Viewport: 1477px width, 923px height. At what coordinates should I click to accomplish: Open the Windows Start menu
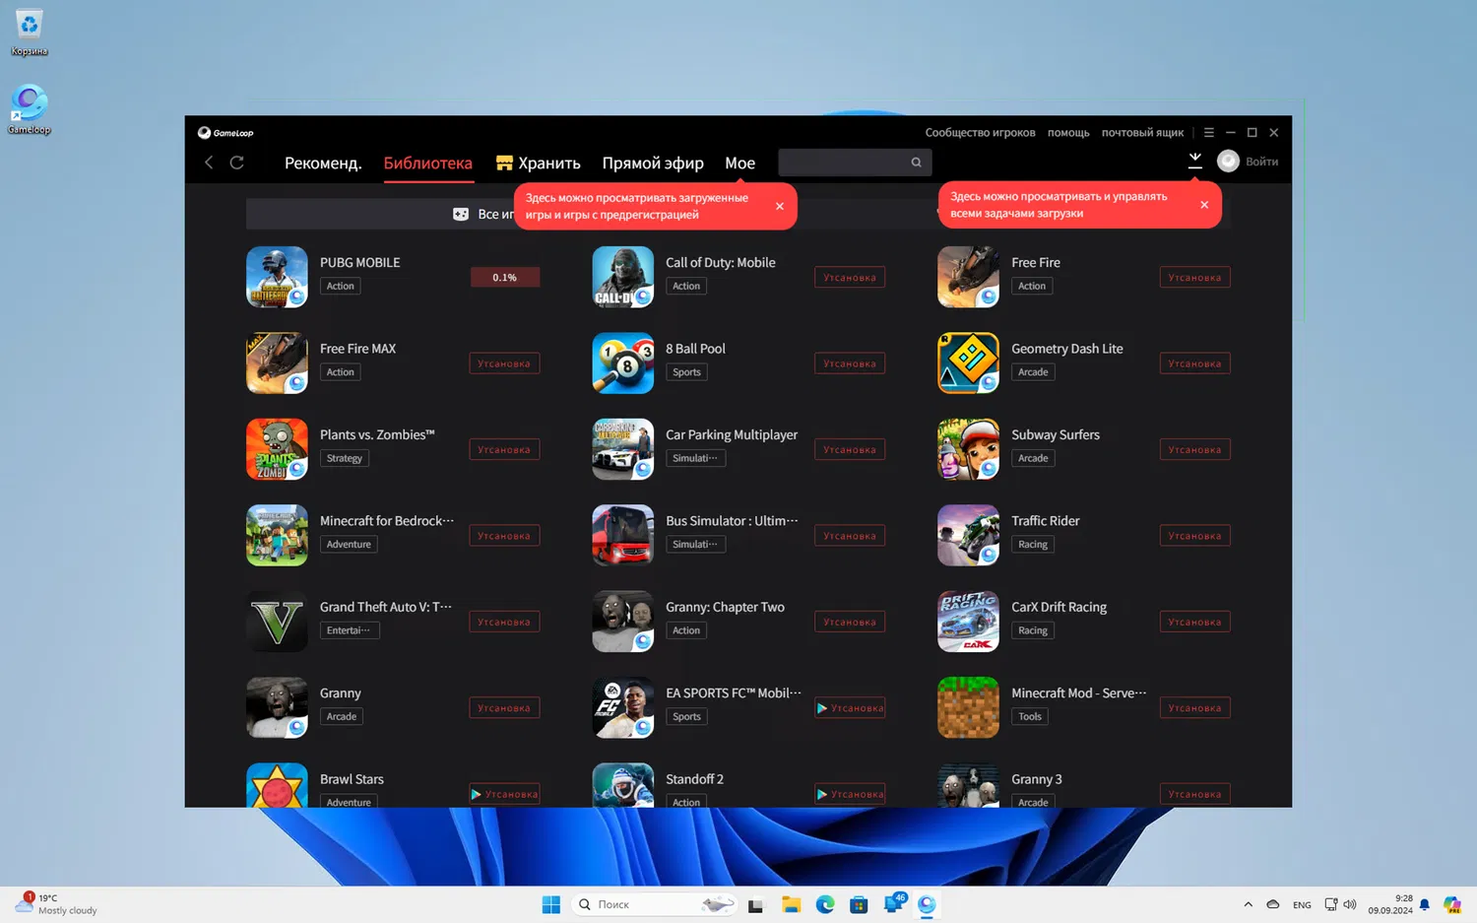click(551, 904)
